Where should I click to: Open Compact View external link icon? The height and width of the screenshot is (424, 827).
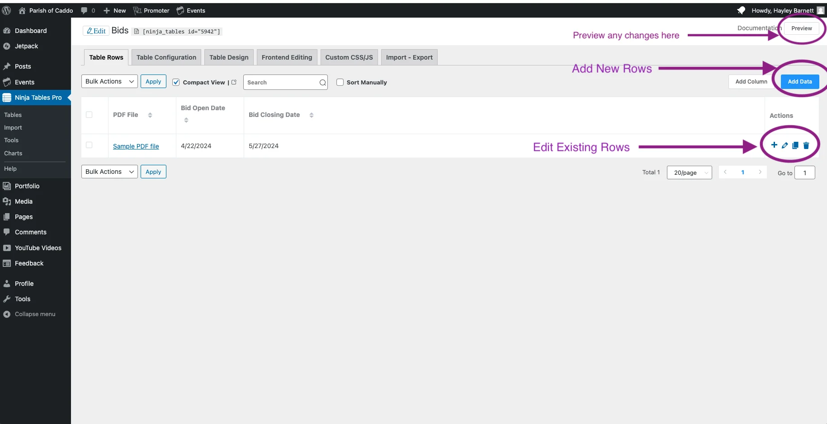click(234, 82)
